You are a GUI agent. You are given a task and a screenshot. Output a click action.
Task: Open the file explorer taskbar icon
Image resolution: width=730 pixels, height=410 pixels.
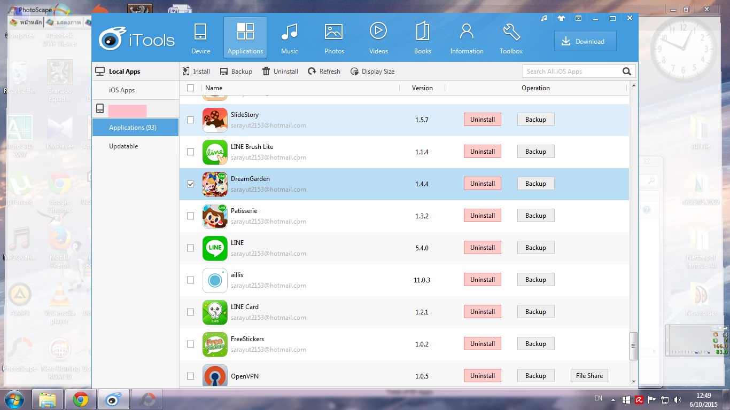(x=48, y=399)
